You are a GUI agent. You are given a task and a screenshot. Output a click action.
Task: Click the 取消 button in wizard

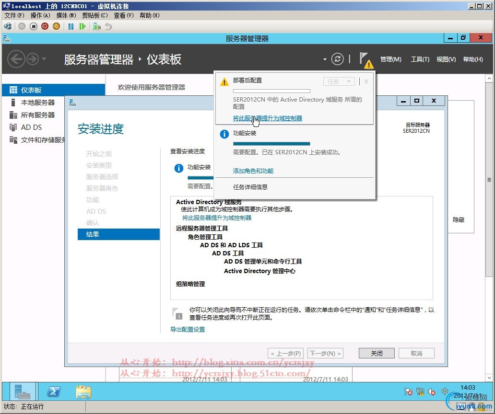tap(416, 353)
